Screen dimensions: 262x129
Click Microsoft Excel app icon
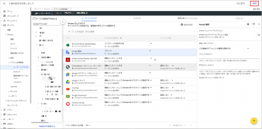pyautogui.click(x=68, y=45)
